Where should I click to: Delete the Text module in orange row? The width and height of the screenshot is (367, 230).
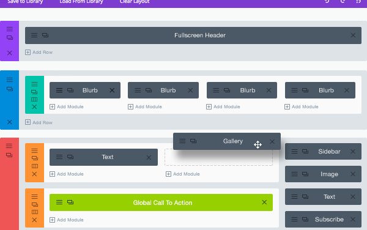point(149,157)
